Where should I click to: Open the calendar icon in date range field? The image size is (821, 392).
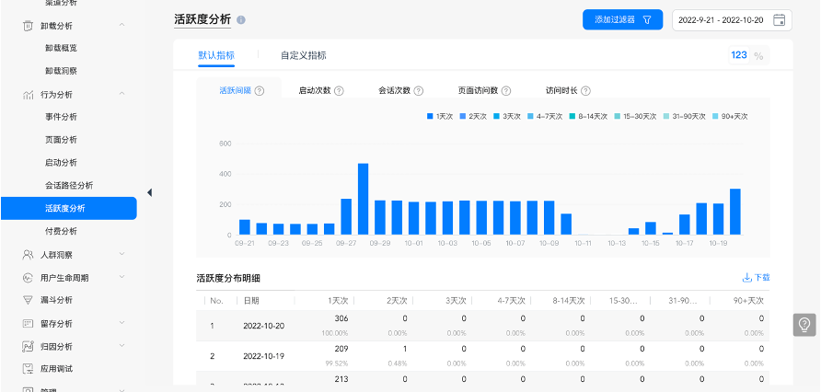coord(779,19)
